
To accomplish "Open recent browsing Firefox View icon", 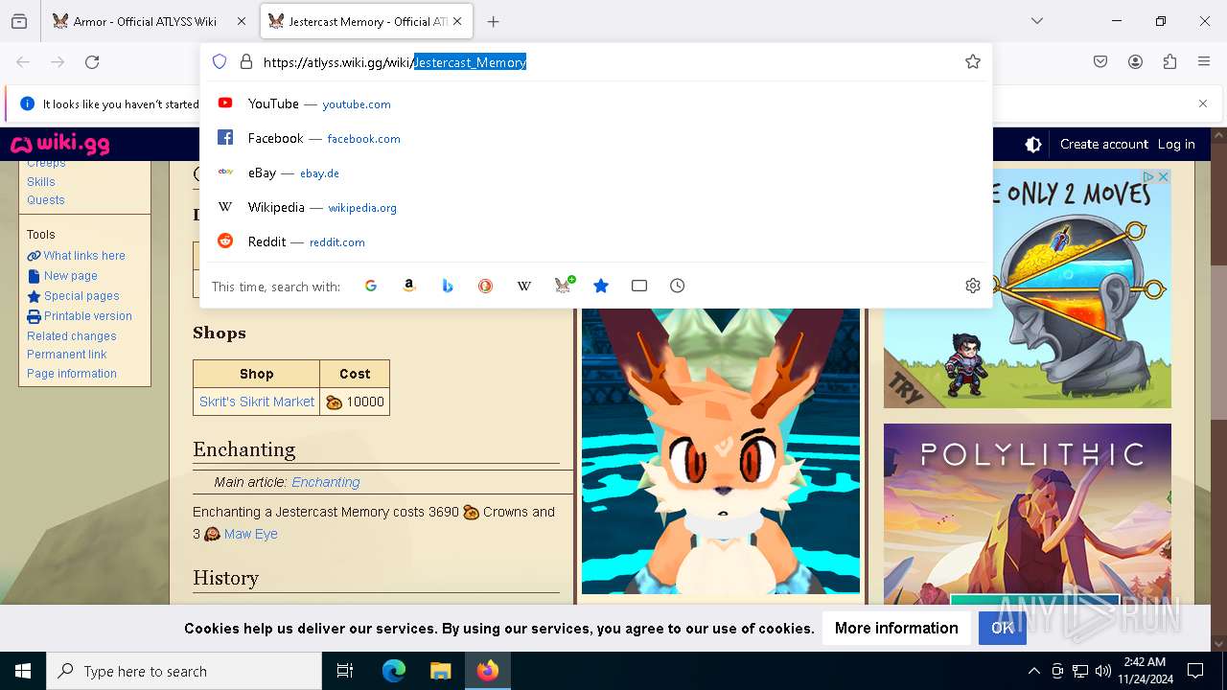I will [19, 21].
